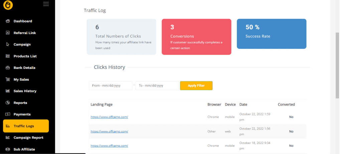Click the Reports pie chart icon

pos(8,103)
